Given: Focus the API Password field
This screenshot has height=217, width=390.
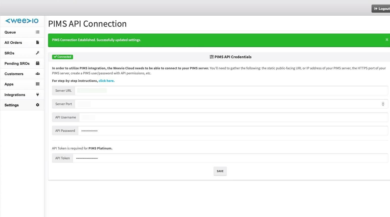Looking at the screenshot, I should (233, 131).
